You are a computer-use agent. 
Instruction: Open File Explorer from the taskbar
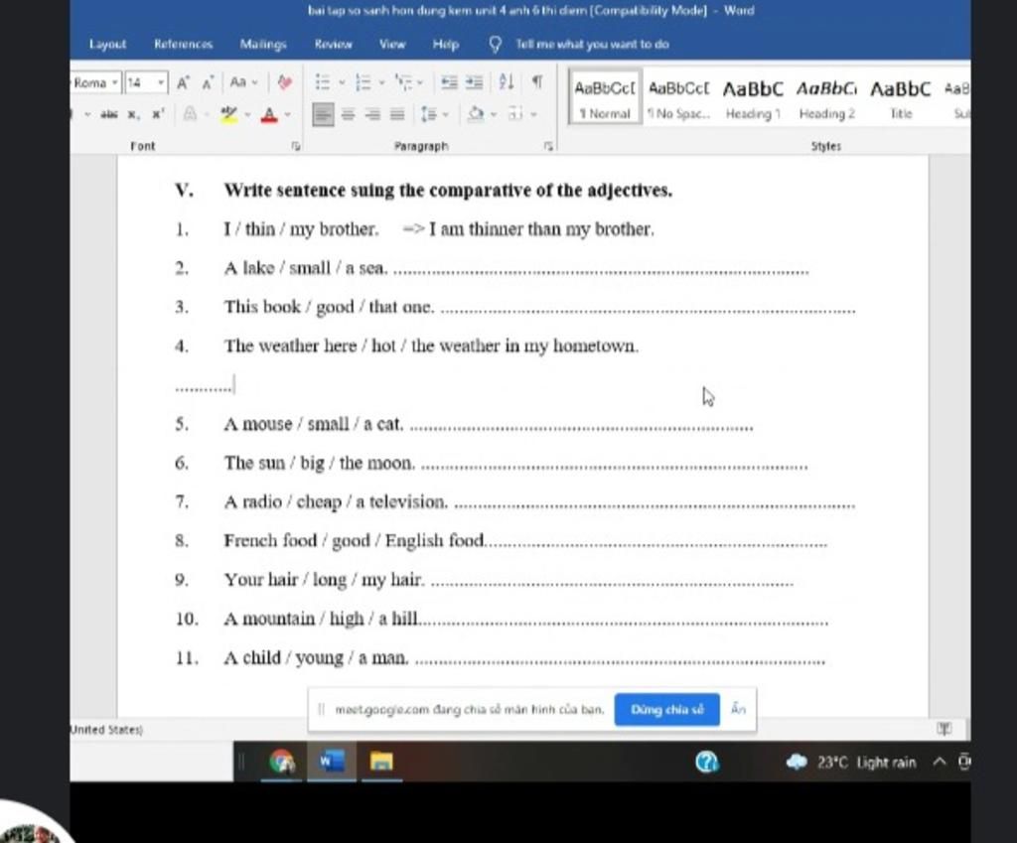[381, 762]
